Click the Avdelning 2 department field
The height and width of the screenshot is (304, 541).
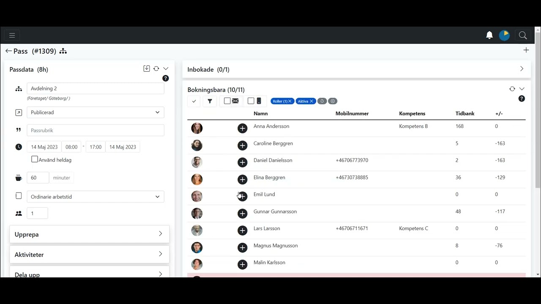96,88
